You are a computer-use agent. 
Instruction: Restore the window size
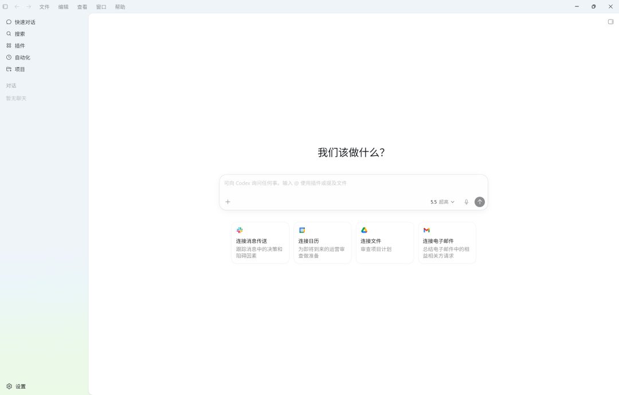(x=594, y=7)
